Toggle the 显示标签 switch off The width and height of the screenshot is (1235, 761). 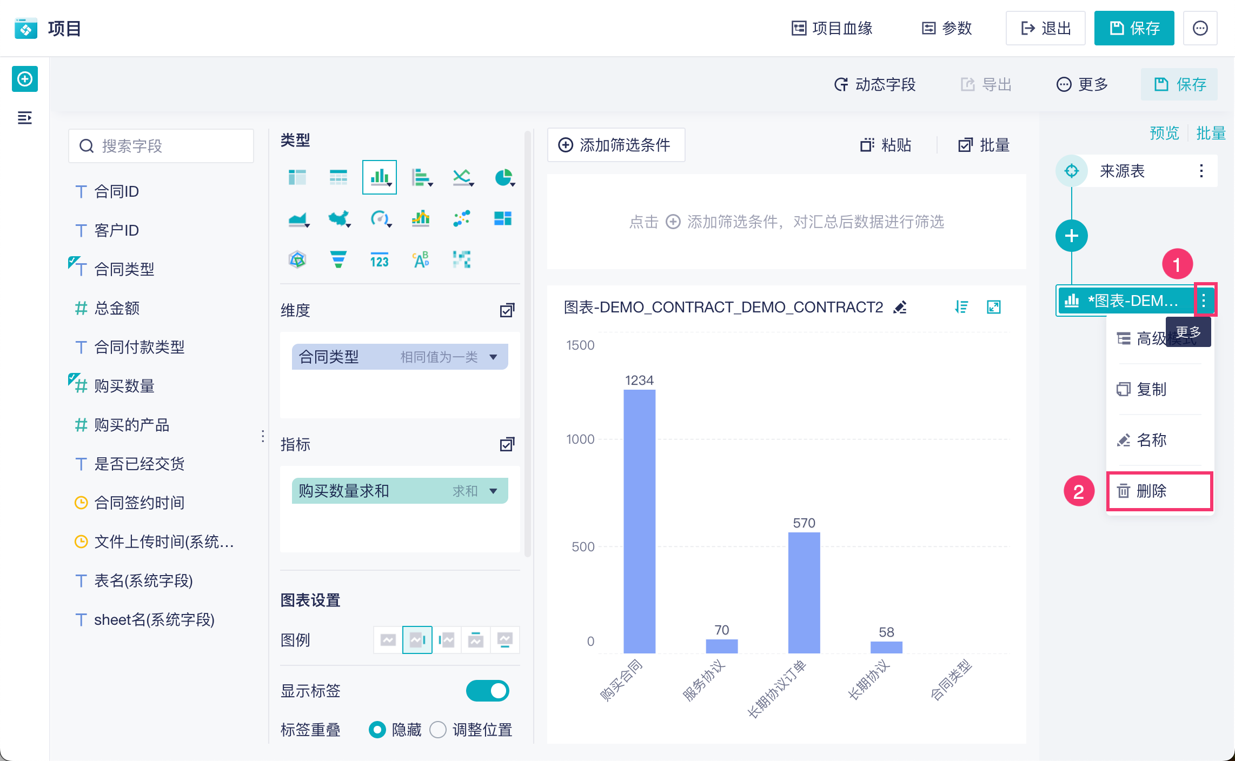click(x=487, y=691)
